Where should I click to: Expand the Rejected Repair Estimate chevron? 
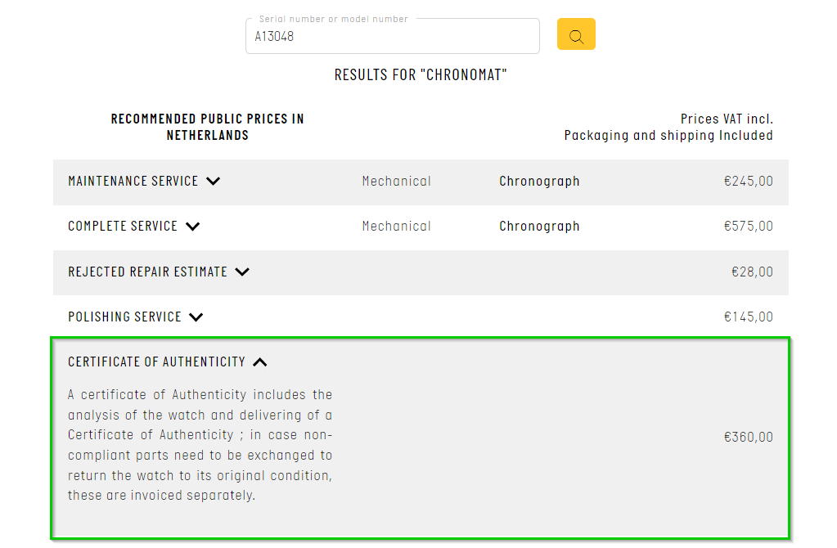242,272
